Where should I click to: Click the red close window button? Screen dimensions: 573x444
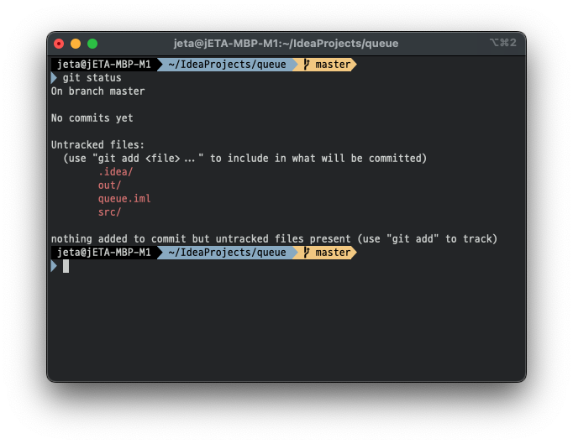click(59, 44)
